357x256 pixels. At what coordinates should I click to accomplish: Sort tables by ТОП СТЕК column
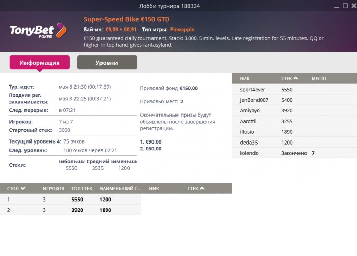click(x=82, y=188)
